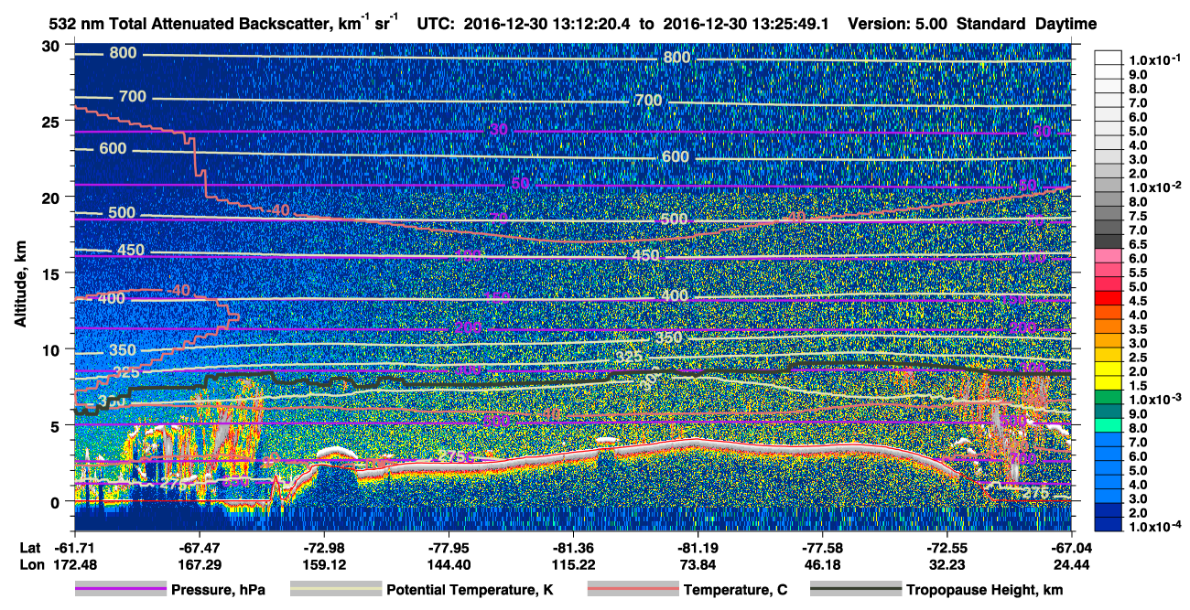Select longitude value '167.29'
Viewport: 1190px width, 610px height.
(199, 564)
